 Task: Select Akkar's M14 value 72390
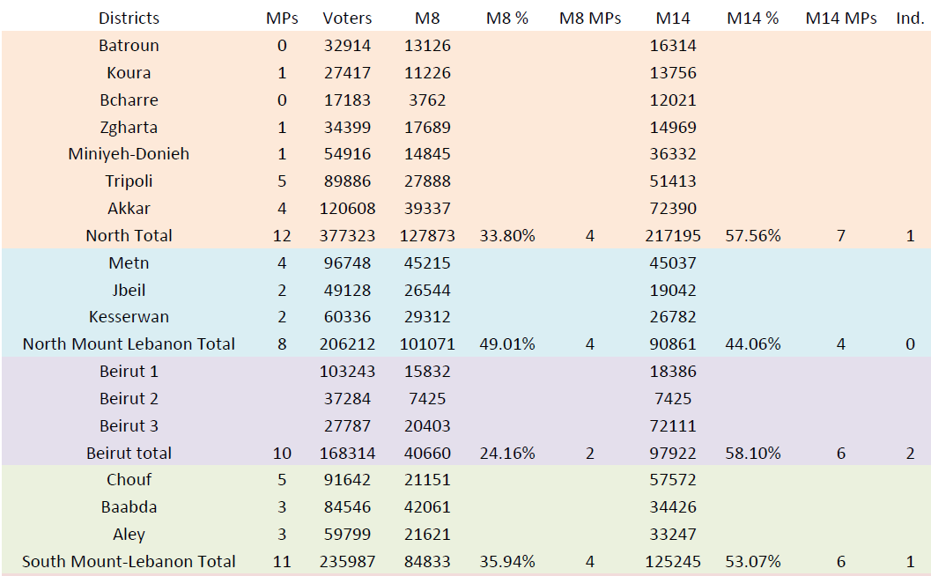pos(671,209)
